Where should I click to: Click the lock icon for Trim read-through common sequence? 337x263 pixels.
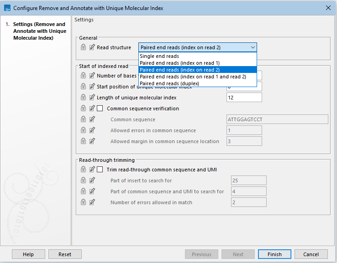pyautogui.click(x=83, y=170)
